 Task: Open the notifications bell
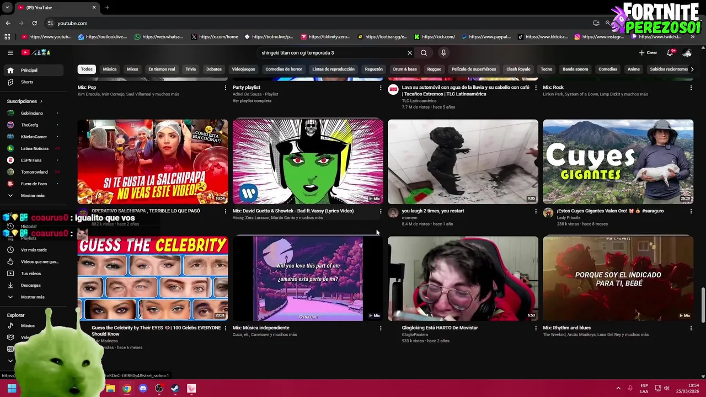click(670, 53)
